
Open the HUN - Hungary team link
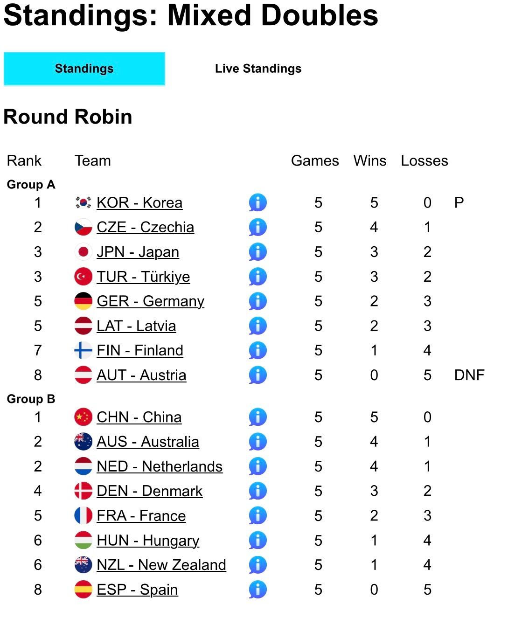[x=148, y=541]
